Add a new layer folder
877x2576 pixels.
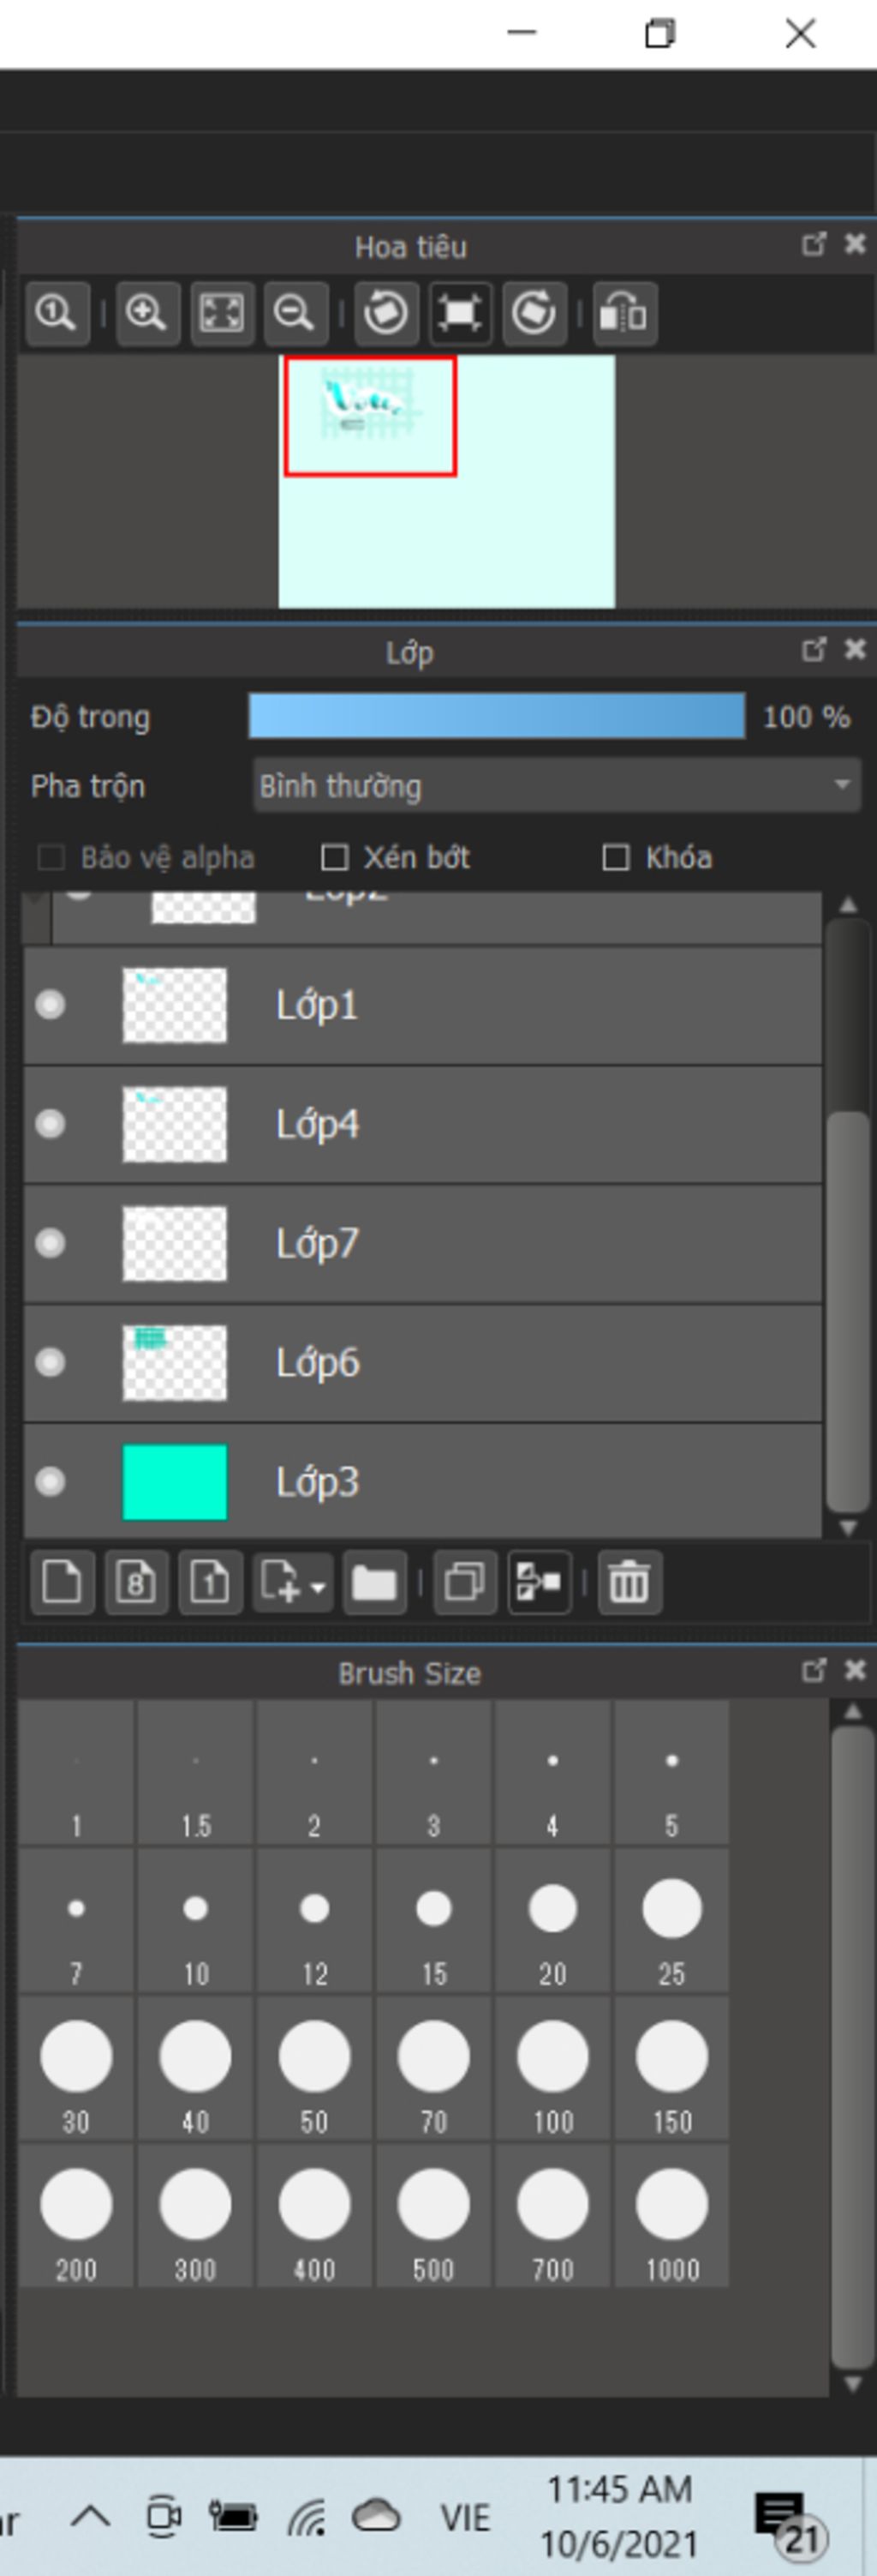[x=373, y=1582]
